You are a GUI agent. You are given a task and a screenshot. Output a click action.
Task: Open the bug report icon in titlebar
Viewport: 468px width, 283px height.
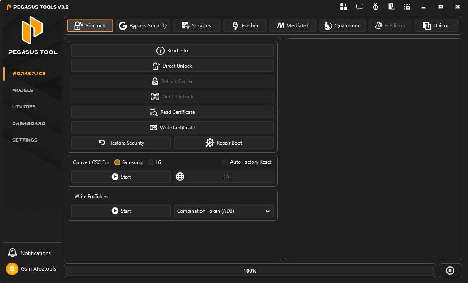(375, 7)
